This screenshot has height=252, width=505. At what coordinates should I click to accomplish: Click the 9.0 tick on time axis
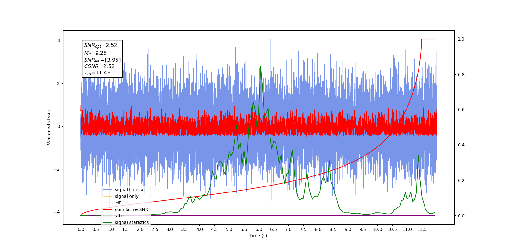(348, 229)
